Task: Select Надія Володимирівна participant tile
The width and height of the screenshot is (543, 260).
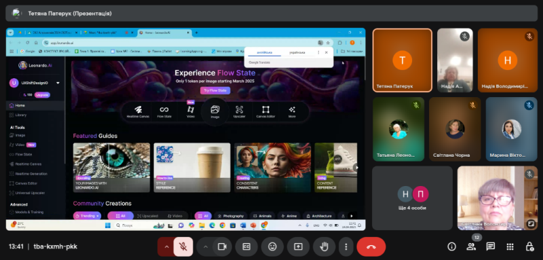Action: [507, 60]
